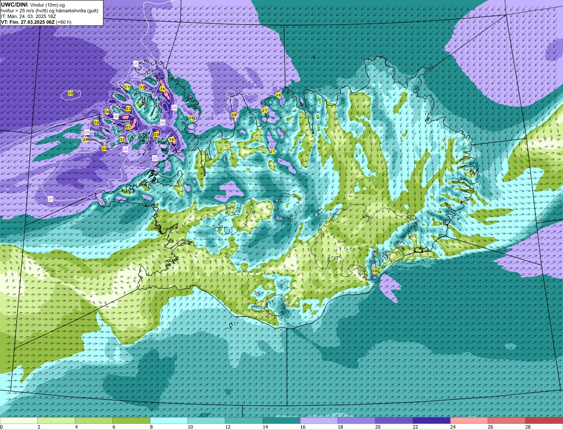Viewport: 563px width, 430px height.
Task: Click the dark indigo 22–24 m/s swatch
Action: click(x=431, y=421)
